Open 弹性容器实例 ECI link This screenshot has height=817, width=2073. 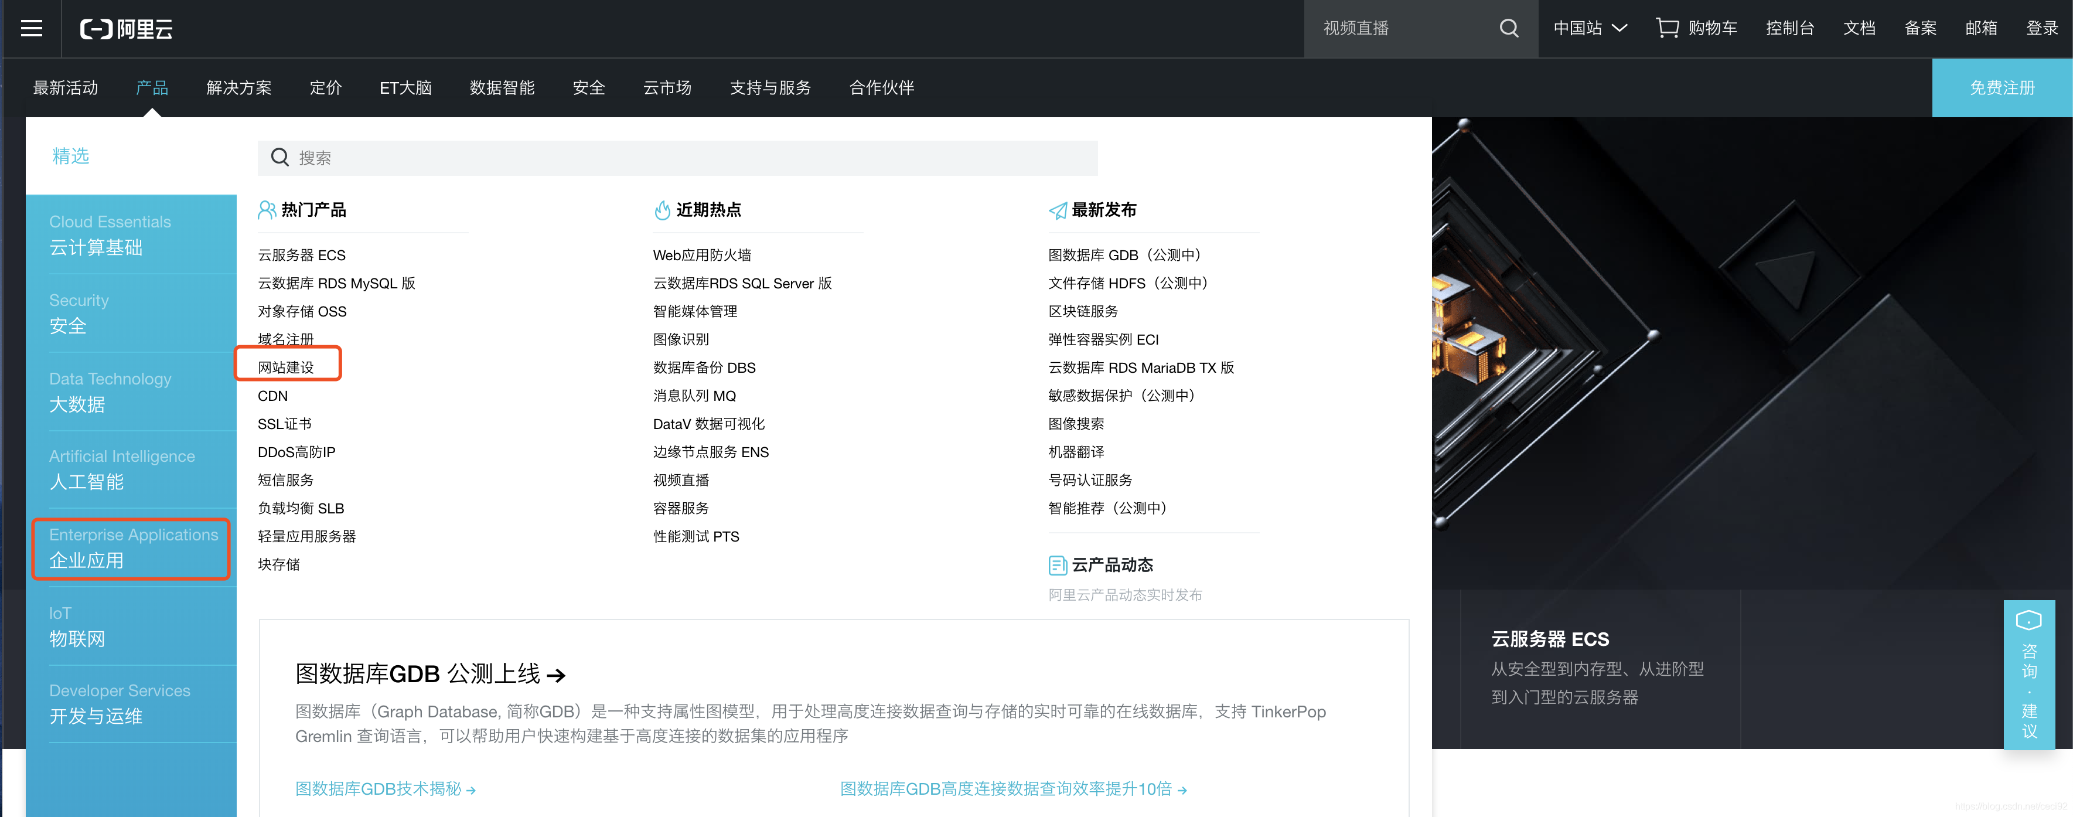coord(1103,340)
